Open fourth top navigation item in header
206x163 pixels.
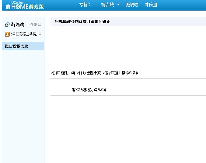pyautogui.click(x=151, y=5)
